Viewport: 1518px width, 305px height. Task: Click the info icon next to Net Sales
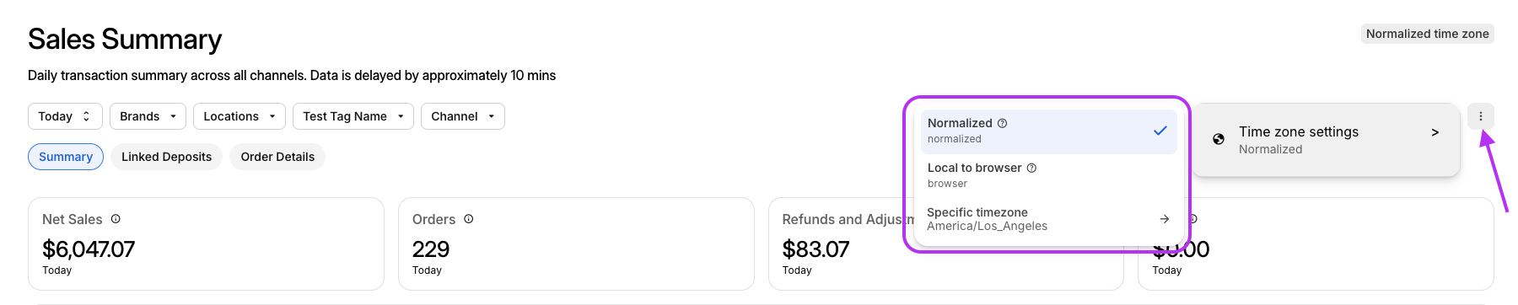116,219
